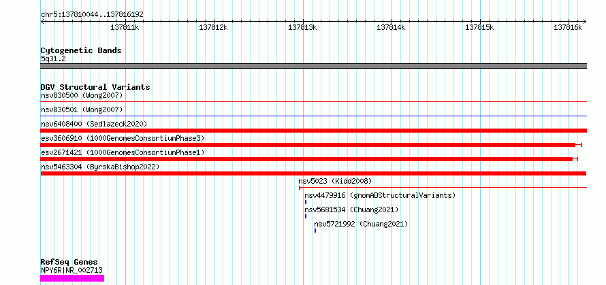The image size is (606, 285).
Task: Click the thin blue nsv830501 variant line
Action: click(313, 116)
